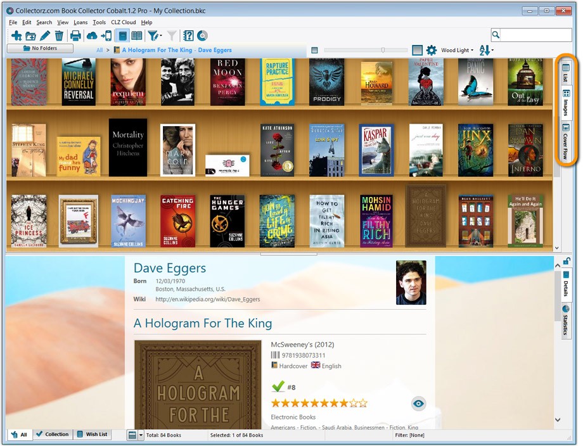Open the Tools menu
583x446 pixels.
click(x=99, y=22)
